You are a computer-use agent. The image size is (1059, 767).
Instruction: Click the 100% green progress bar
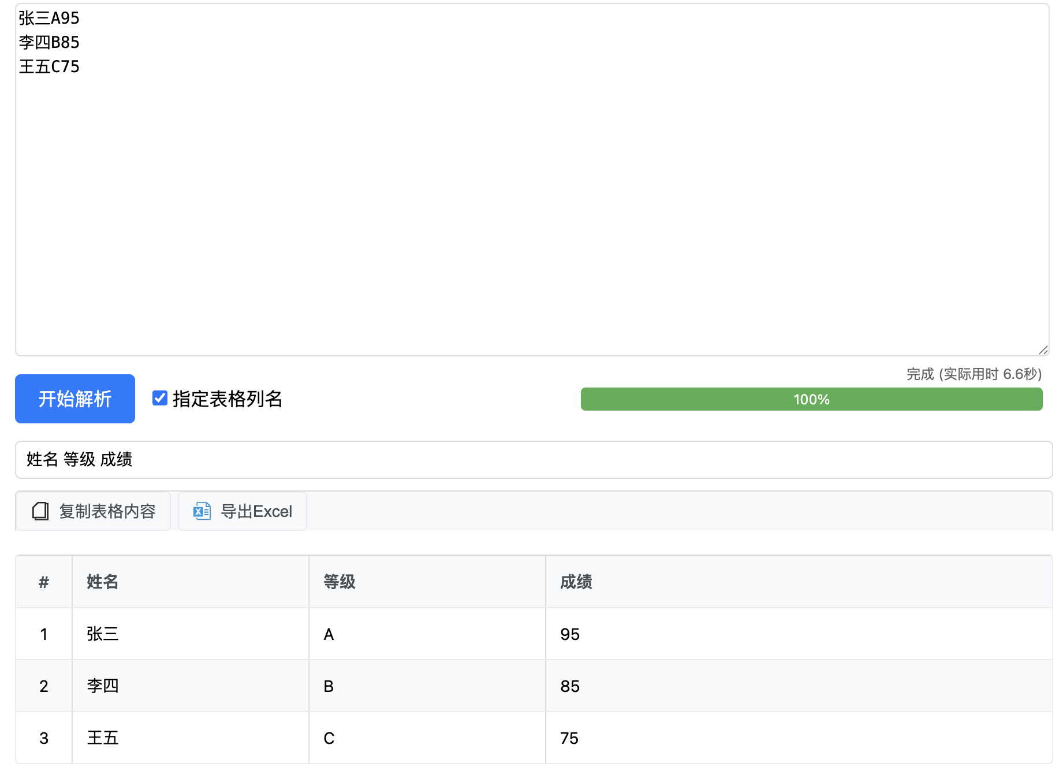click(x=811, y=399)
